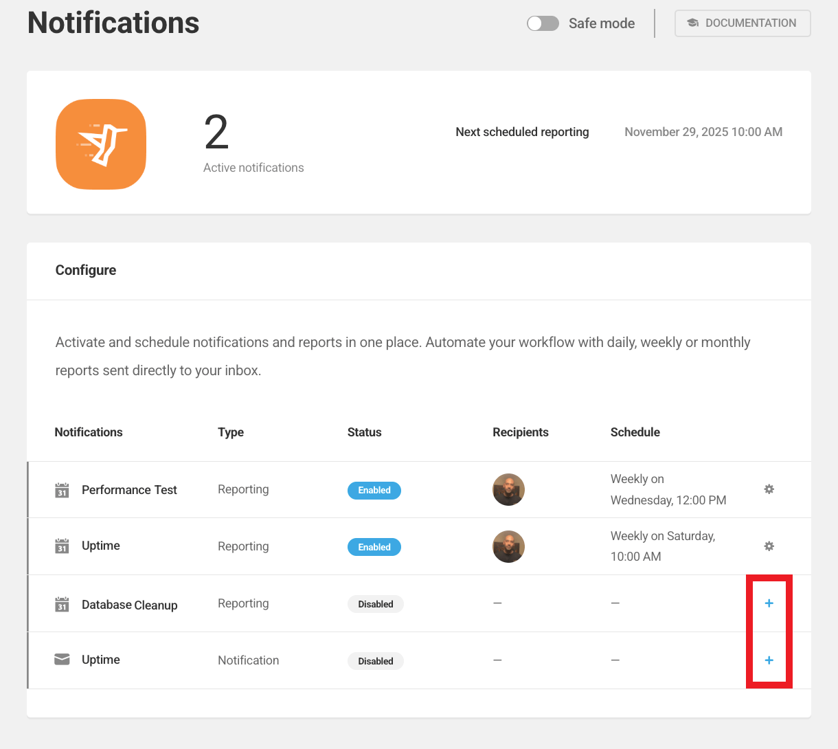Screen dimensions: 838x749
Task: Click the Hummingbird logo icon
Action: coord(100,144)
